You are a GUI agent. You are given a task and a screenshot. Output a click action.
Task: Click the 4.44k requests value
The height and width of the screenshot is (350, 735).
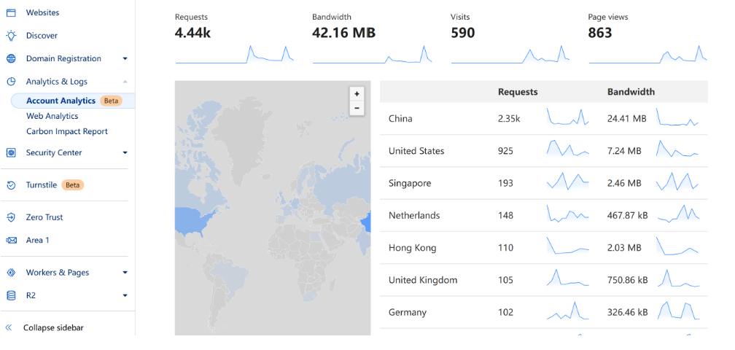(x=192, y=33)
